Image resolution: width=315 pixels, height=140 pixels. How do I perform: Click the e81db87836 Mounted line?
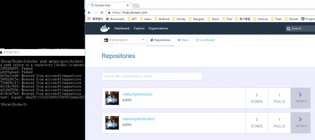coord(41,90)
